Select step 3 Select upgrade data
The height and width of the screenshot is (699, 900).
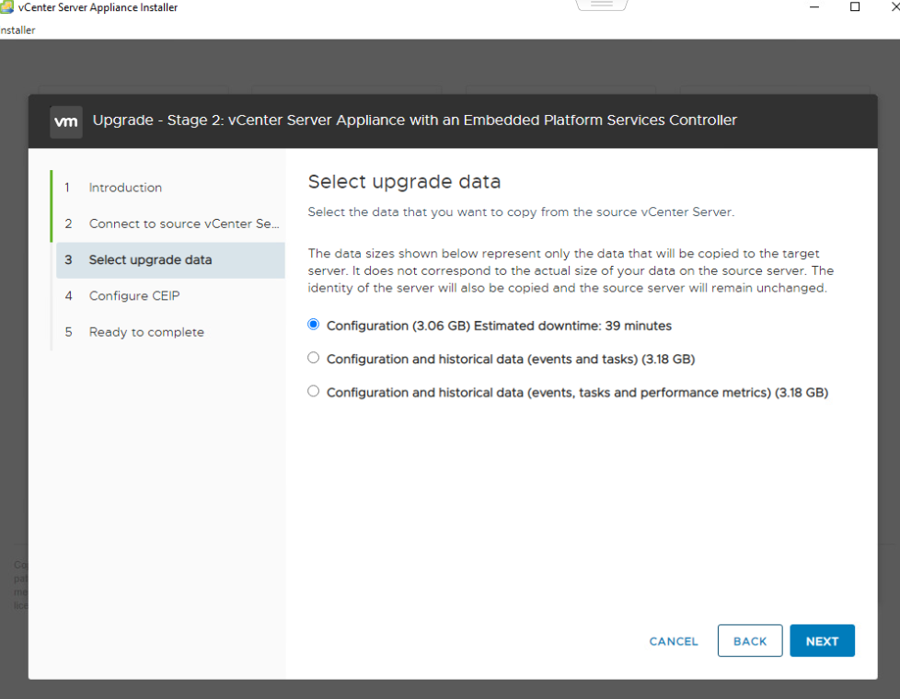170,260
